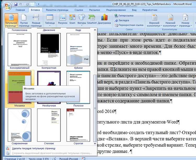Open the Номер страницы dropdown
The image size is (196, 160).
185,20
